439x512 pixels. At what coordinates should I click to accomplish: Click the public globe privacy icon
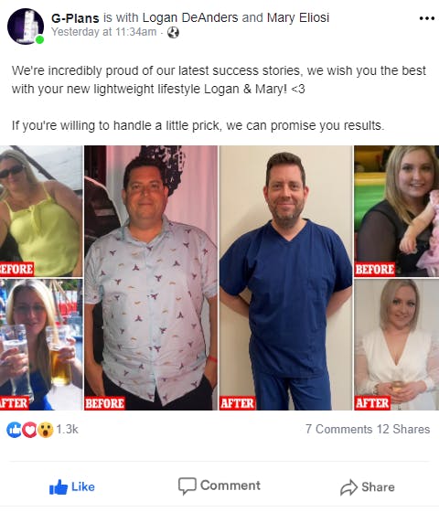173,32
